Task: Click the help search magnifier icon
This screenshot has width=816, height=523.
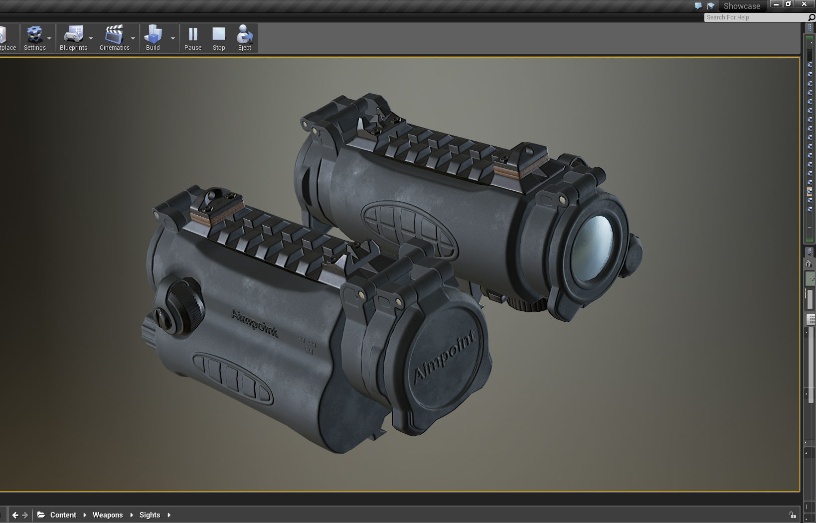Action: coord(812,17)
